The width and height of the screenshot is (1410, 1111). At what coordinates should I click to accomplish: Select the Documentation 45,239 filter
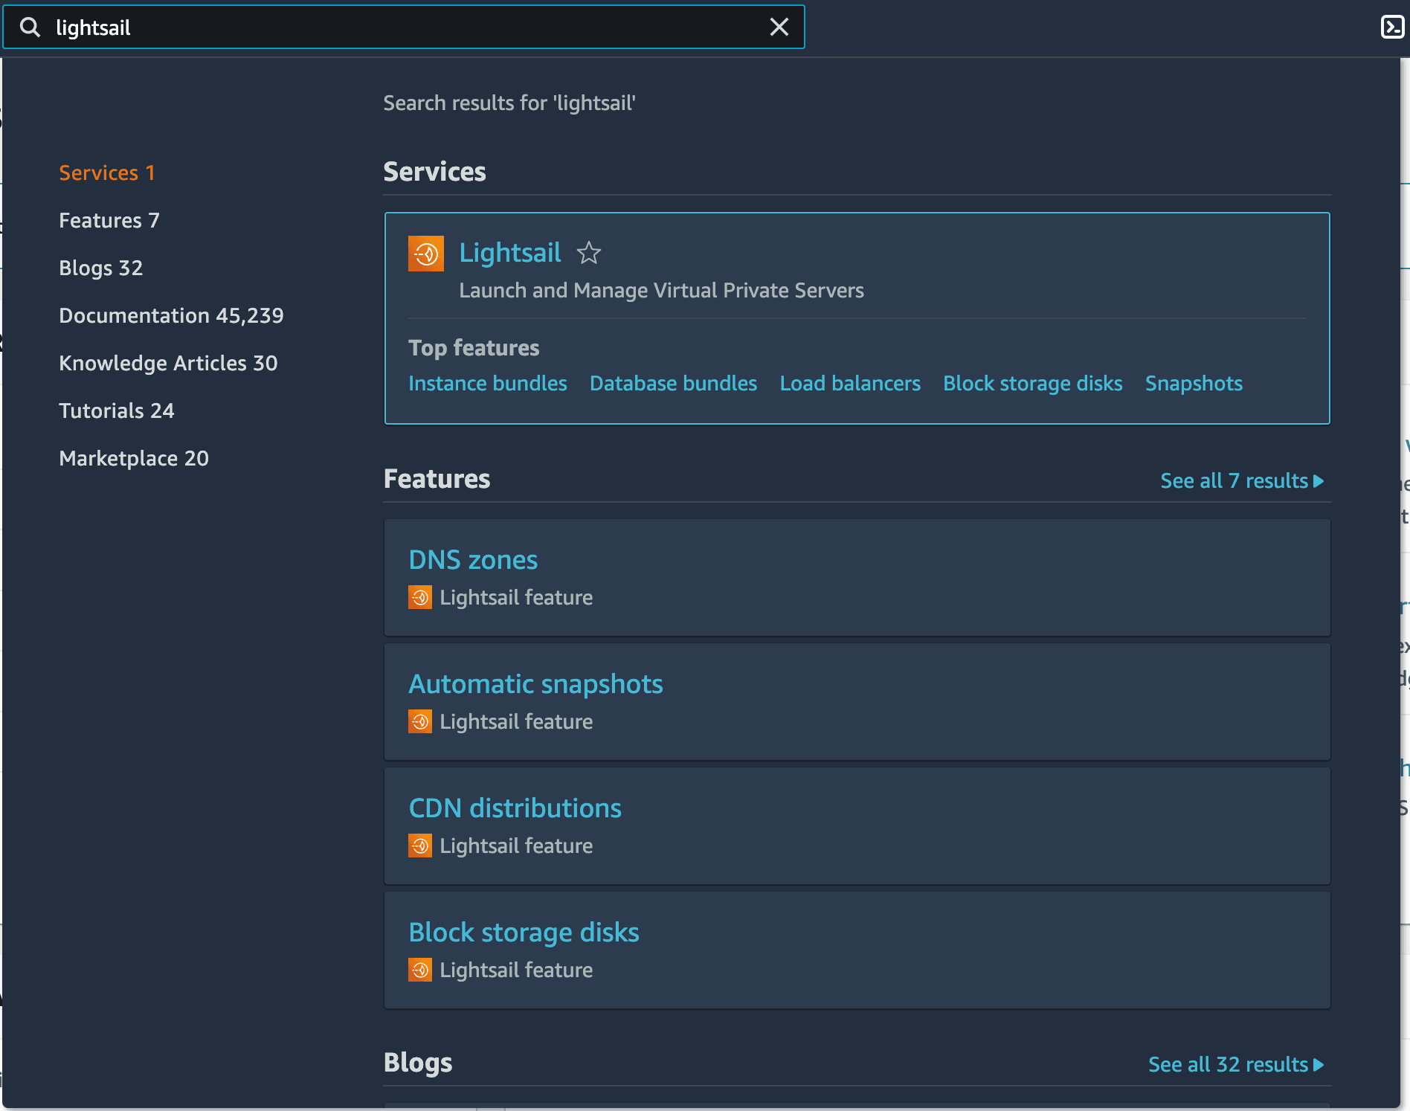tap(171, 315)
